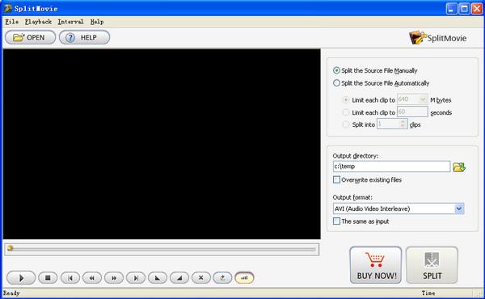Click the SPLIT button
The image size is (485, 299).
[432, 265]
